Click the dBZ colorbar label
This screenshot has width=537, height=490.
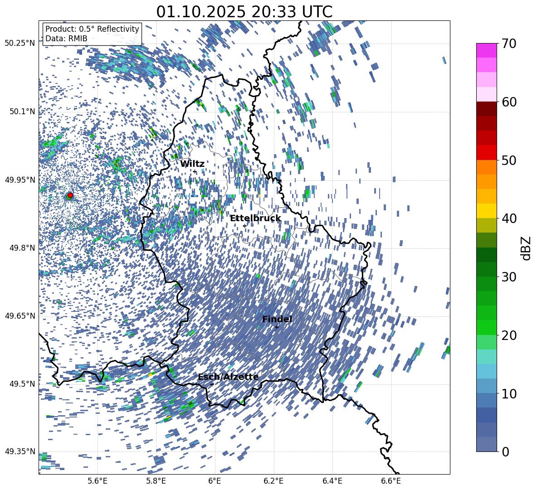527,248
